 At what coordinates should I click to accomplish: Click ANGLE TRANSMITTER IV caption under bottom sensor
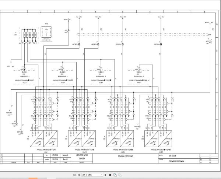coord(161,149)
